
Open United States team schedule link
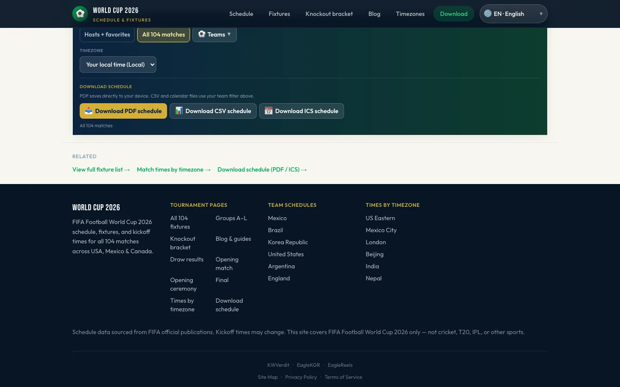286,254
